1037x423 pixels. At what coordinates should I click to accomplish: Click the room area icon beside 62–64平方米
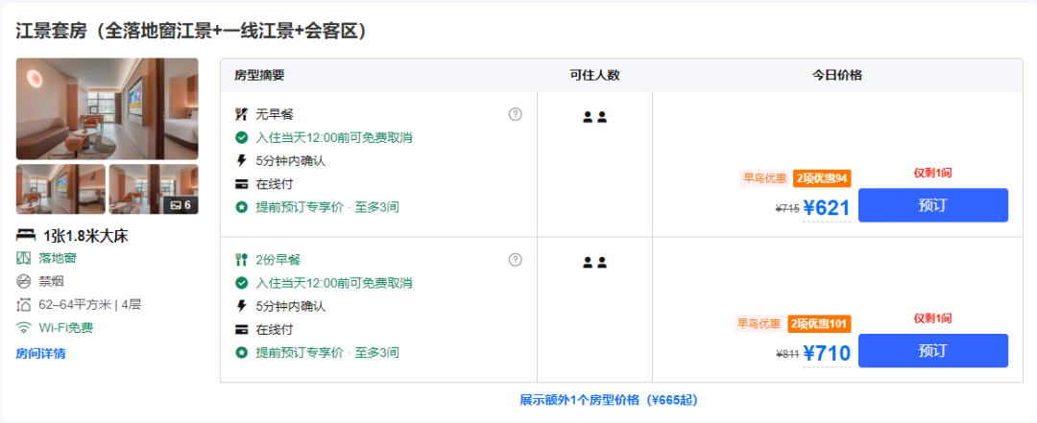click(24, 304)
